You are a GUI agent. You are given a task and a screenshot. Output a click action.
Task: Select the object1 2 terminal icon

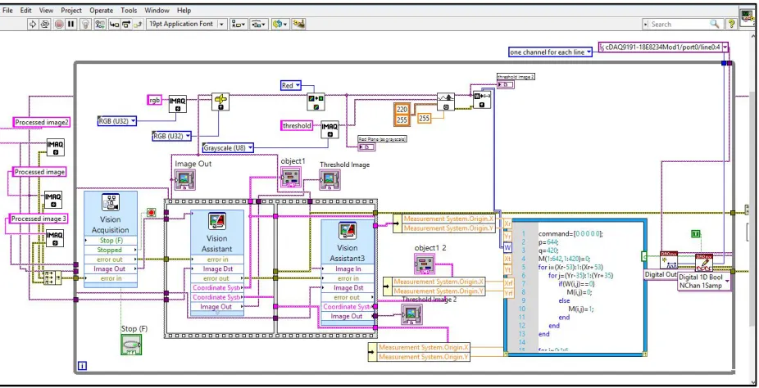(x=425, y=264)
